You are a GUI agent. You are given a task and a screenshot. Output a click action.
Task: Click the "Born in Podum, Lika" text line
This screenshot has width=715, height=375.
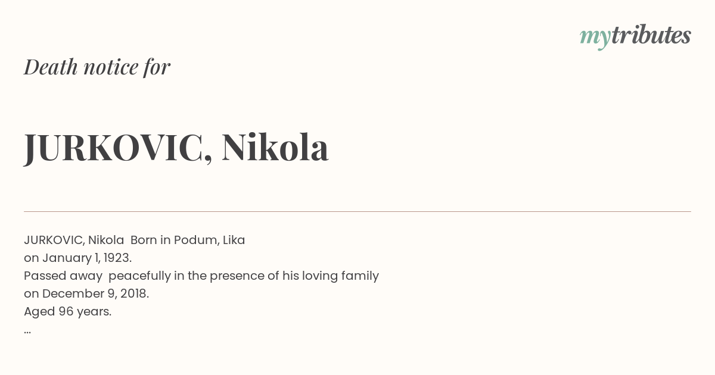point(188,240)
